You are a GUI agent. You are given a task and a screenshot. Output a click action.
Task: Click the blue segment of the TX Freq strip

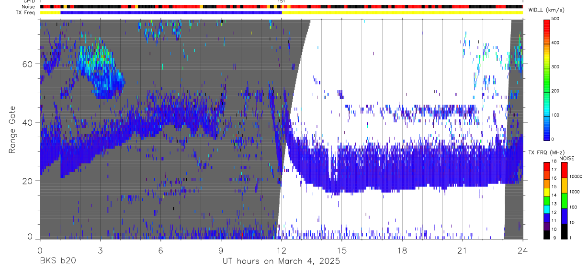click(x=171, y=12)
